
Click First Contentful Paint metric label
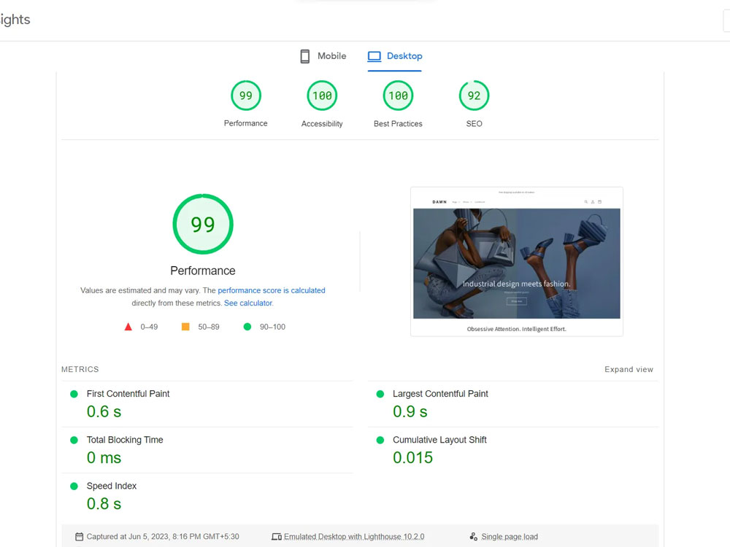128,394
